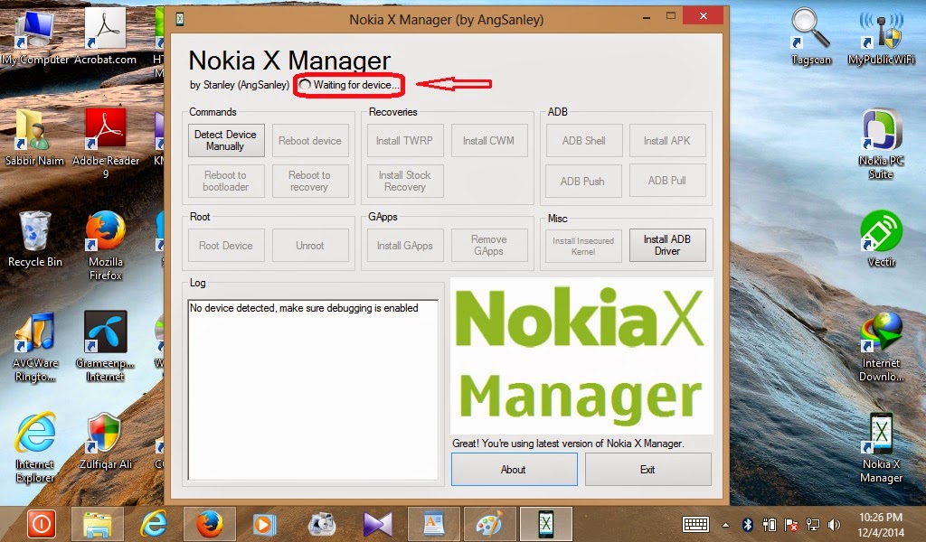Image resolution: width=926 pixels, height=542 pixels.
Task: Open the About dialog of Nokia X Manager
Action: coord(513,469)
